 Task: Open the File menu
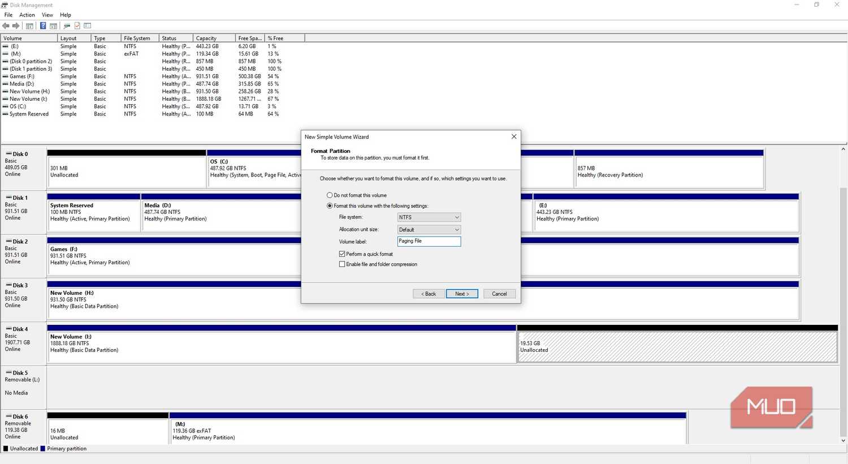[x=8, y=15]
